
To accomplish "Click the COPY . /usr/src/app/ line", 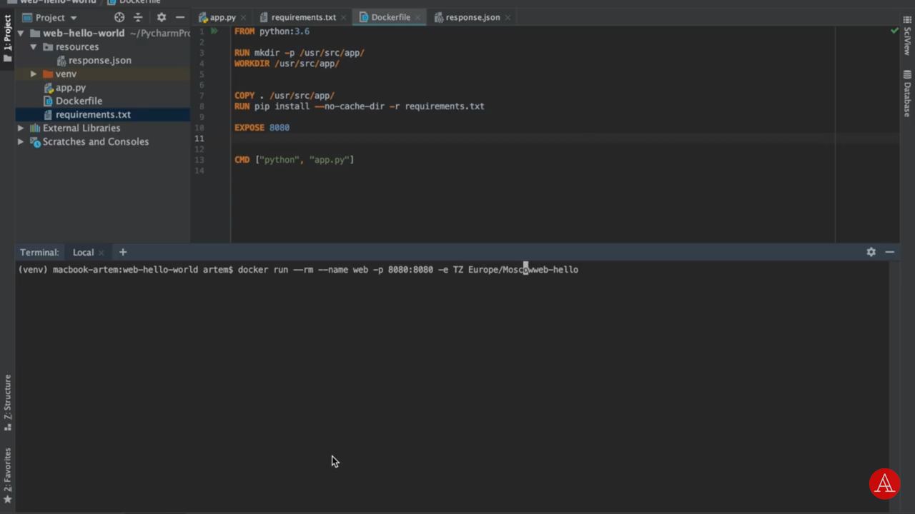I will pyautogui.click(x=285, y=96).
